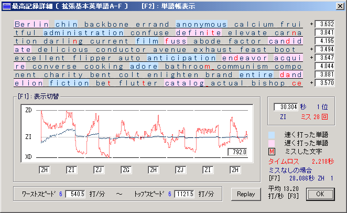The image size is (347, 213).
Task: Click the word "darling"
Action: (63, 41)
